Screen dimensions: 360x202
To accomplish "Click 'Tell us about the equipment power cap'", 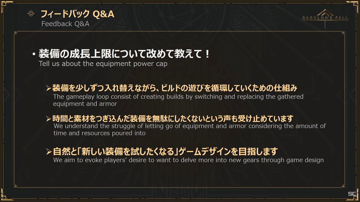I will coord(103,64).
